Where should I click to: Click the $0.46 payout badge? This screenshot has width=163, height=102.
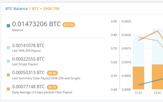[52, 73]
